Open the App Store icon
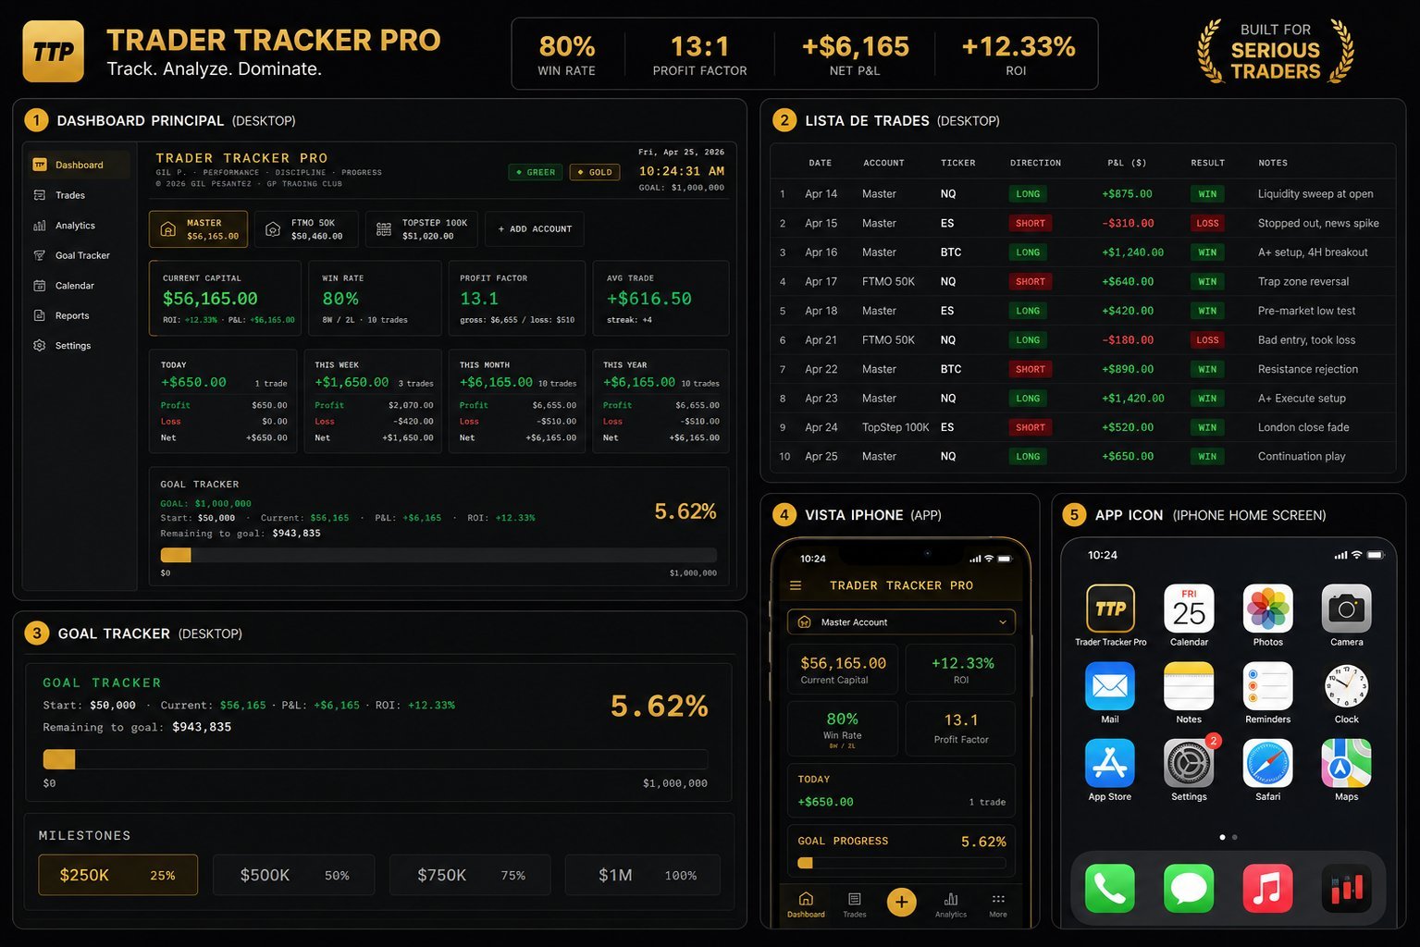This screenshot has width=1420, height=947. (1110, 764)
